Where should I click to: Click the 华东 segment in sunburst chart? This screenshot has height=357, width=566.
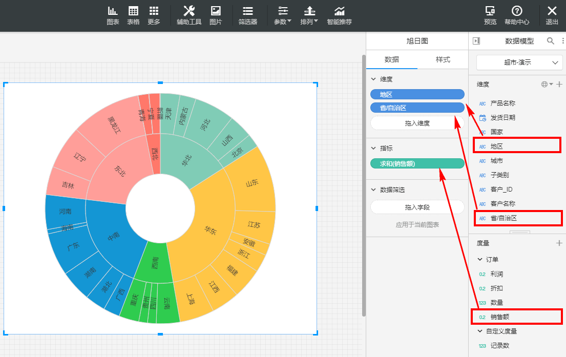(210, 230)
